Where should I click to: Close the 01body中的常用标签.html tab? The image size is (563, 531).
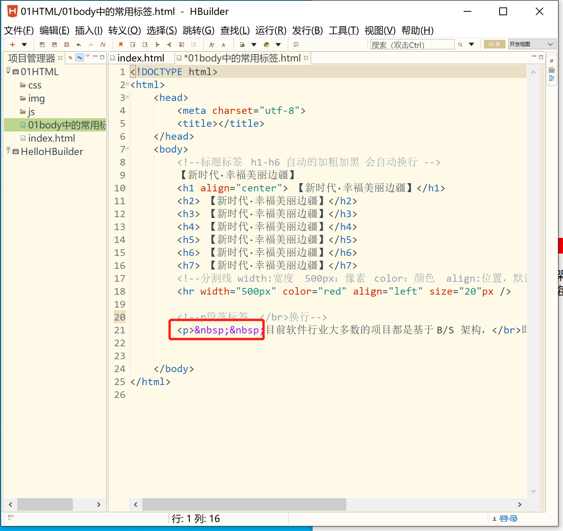[306, 58]
